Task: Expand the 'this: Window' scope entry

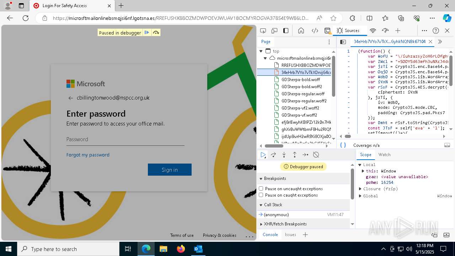Action: pyautogui.click(x=363, y=171)
